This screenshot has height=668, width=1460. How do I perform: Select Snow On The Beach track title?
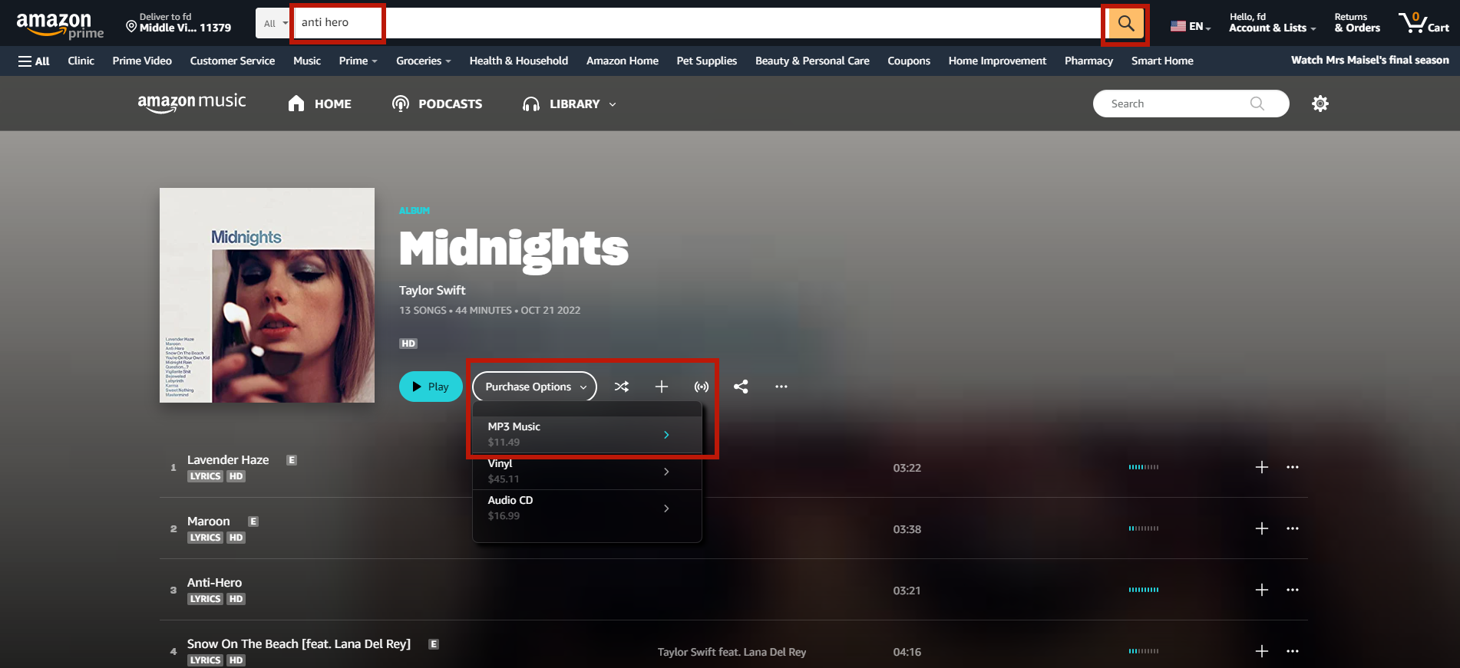[x=299, y=643]
